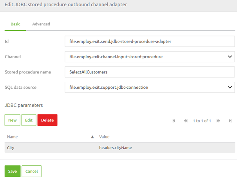Click Edit JDBC parameter button
The height and width of the screenshot is (181, 237).
click(x=29, y=120)
